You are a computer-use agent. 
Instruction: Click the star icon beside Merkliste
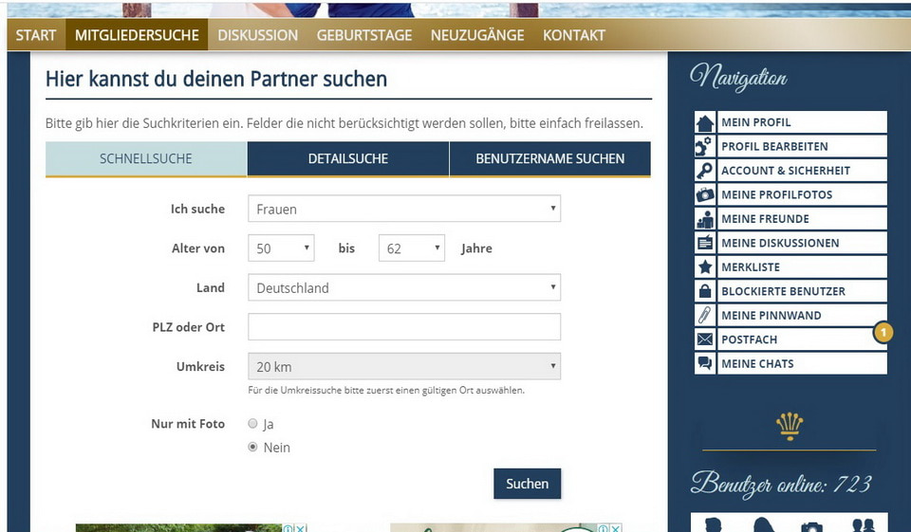[x=705, y=267]
